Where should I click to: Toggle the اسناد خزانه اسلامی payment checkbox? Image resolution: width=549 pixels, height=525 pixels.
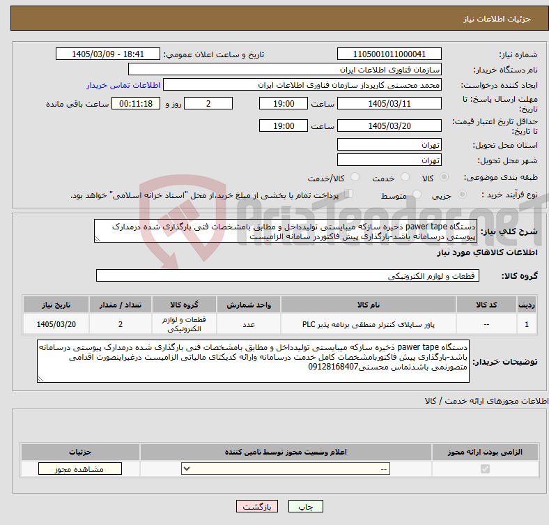(x=349, y=194)
